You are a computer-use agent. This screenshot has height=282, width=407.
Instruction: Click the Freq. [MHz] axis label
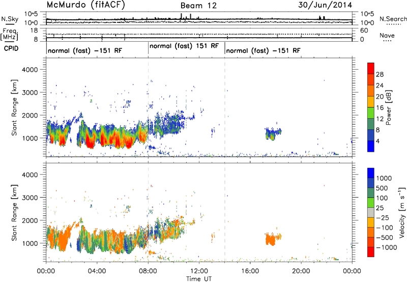point(9,34)
